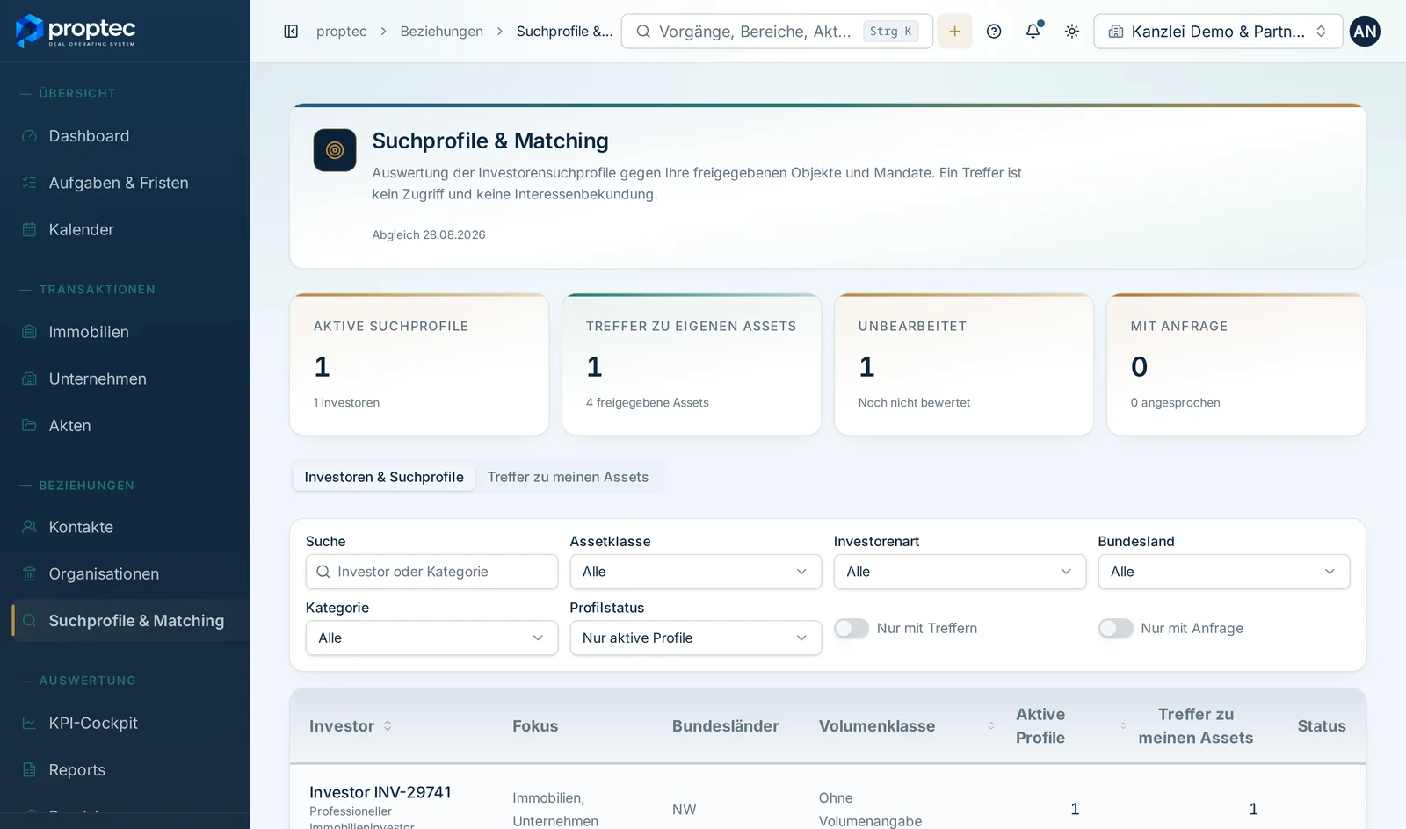Screen dimensions: 1406x829
Task: Click the Organisationen bank icon
Action: coord(29,573)
